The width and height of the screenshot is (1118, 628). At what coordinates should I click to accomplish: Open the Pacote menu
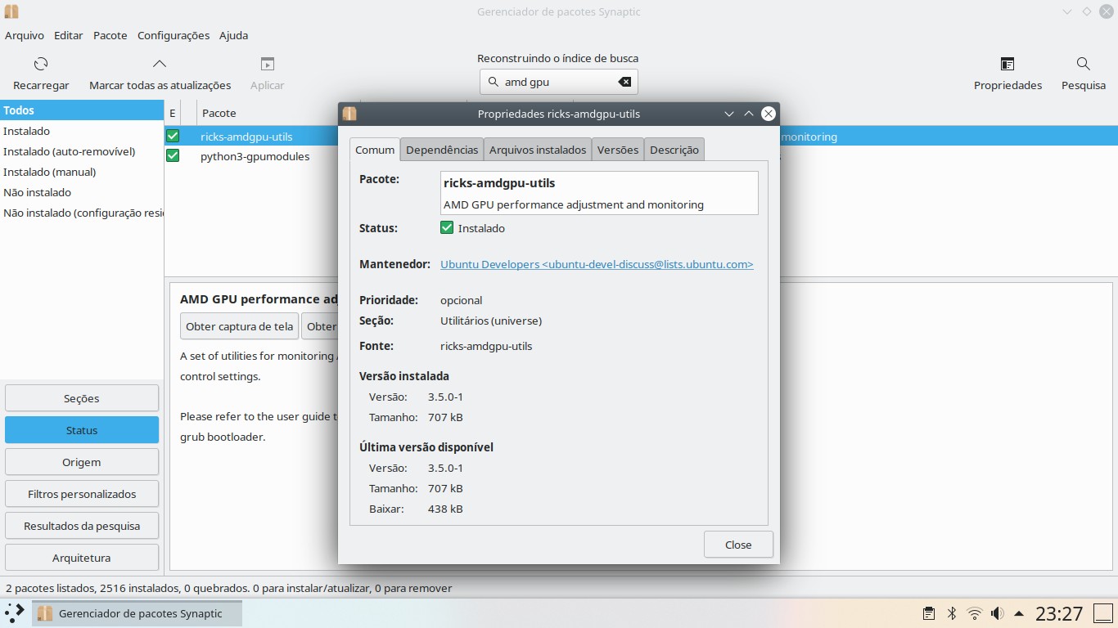110,35
